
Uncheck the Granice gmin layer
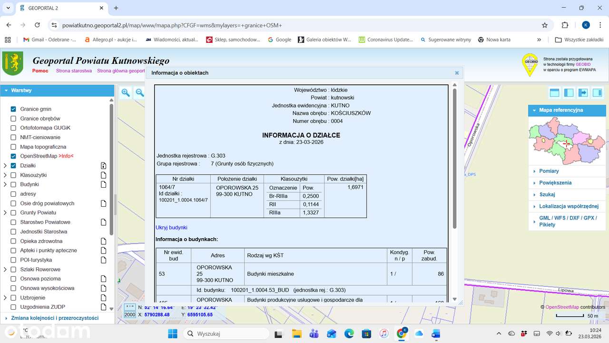(x=13, y=109)
